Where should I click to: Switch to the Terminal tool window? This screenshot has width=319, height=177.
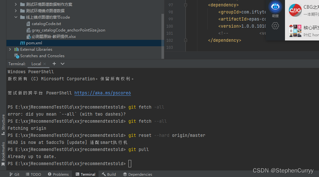pos(85,174)
